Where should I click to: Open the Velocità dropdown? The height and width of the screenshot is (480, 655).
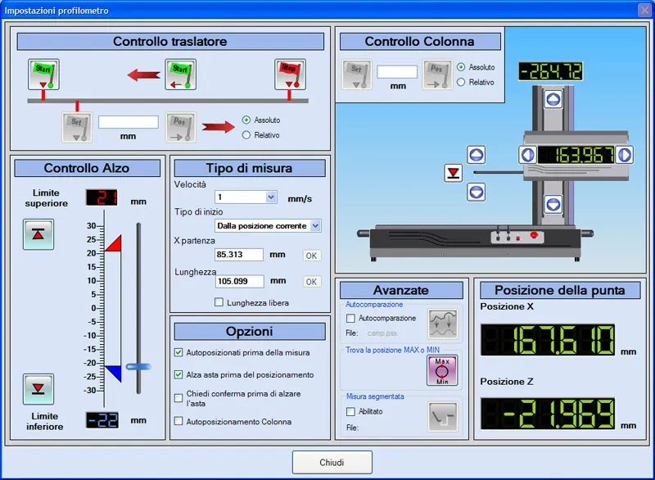[271, 197]
